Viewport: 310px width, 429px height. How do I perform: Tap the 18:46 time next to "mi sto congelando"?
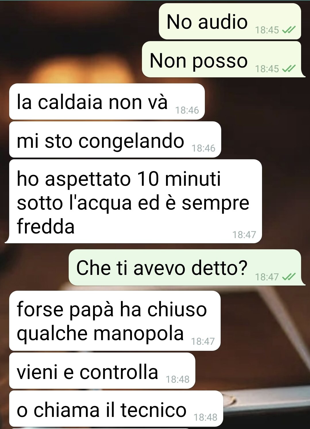[203, 148]
